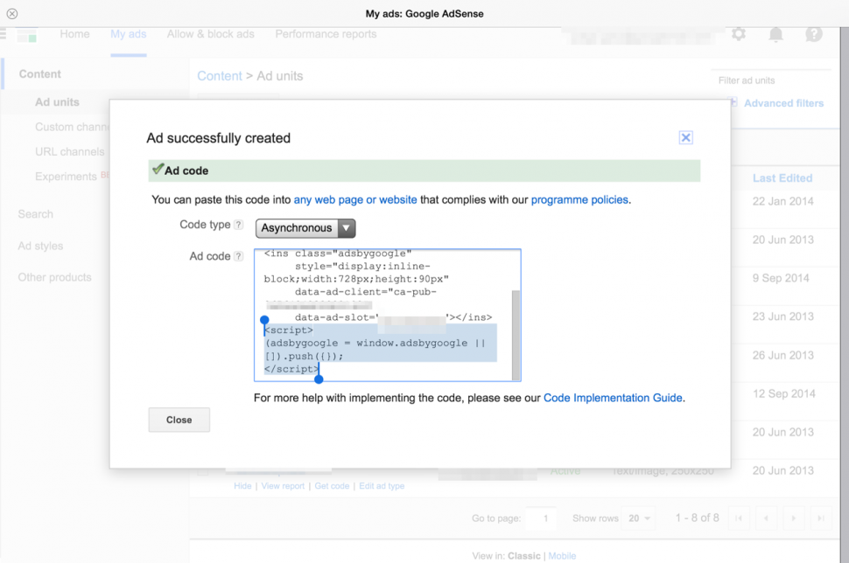The image size is (849, 563).
Task: Go to the next page arrow
Action: point(793,518)
